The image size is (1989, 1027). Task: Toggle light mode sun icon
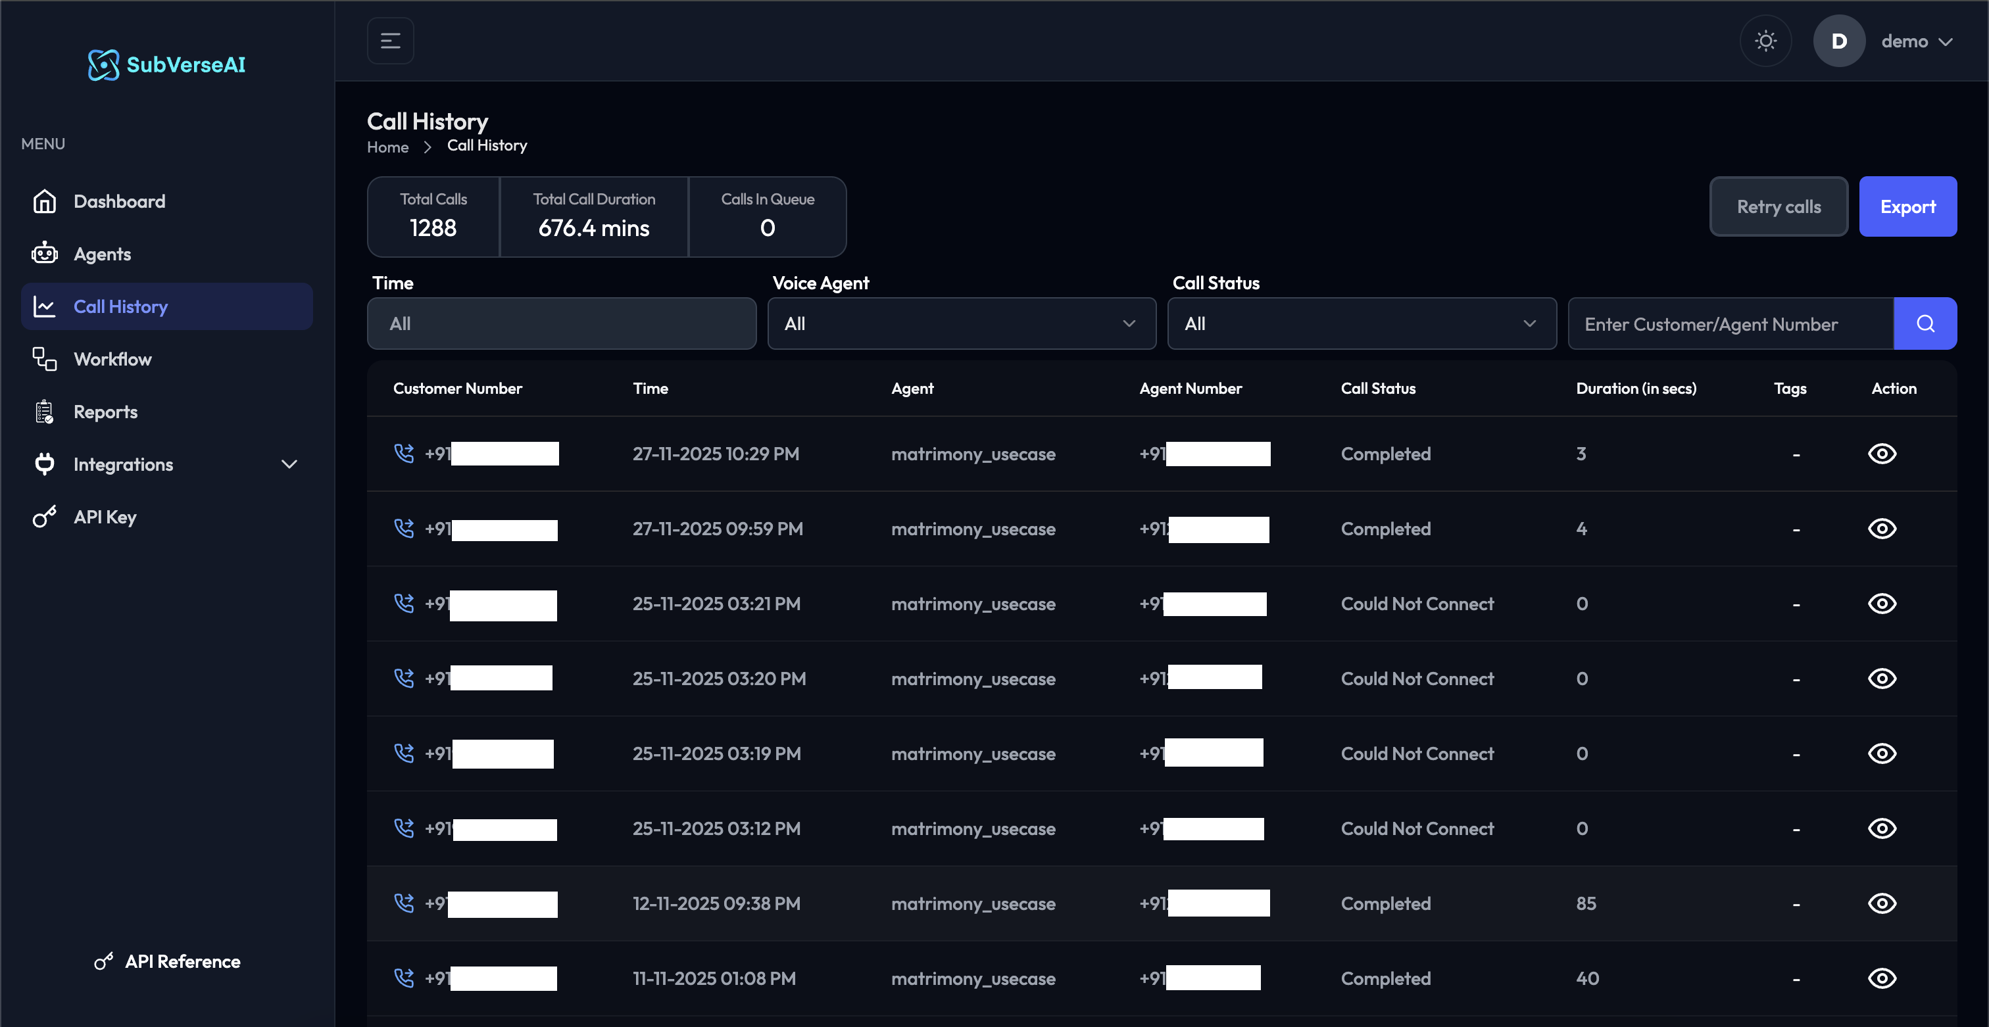point(1765,41)
